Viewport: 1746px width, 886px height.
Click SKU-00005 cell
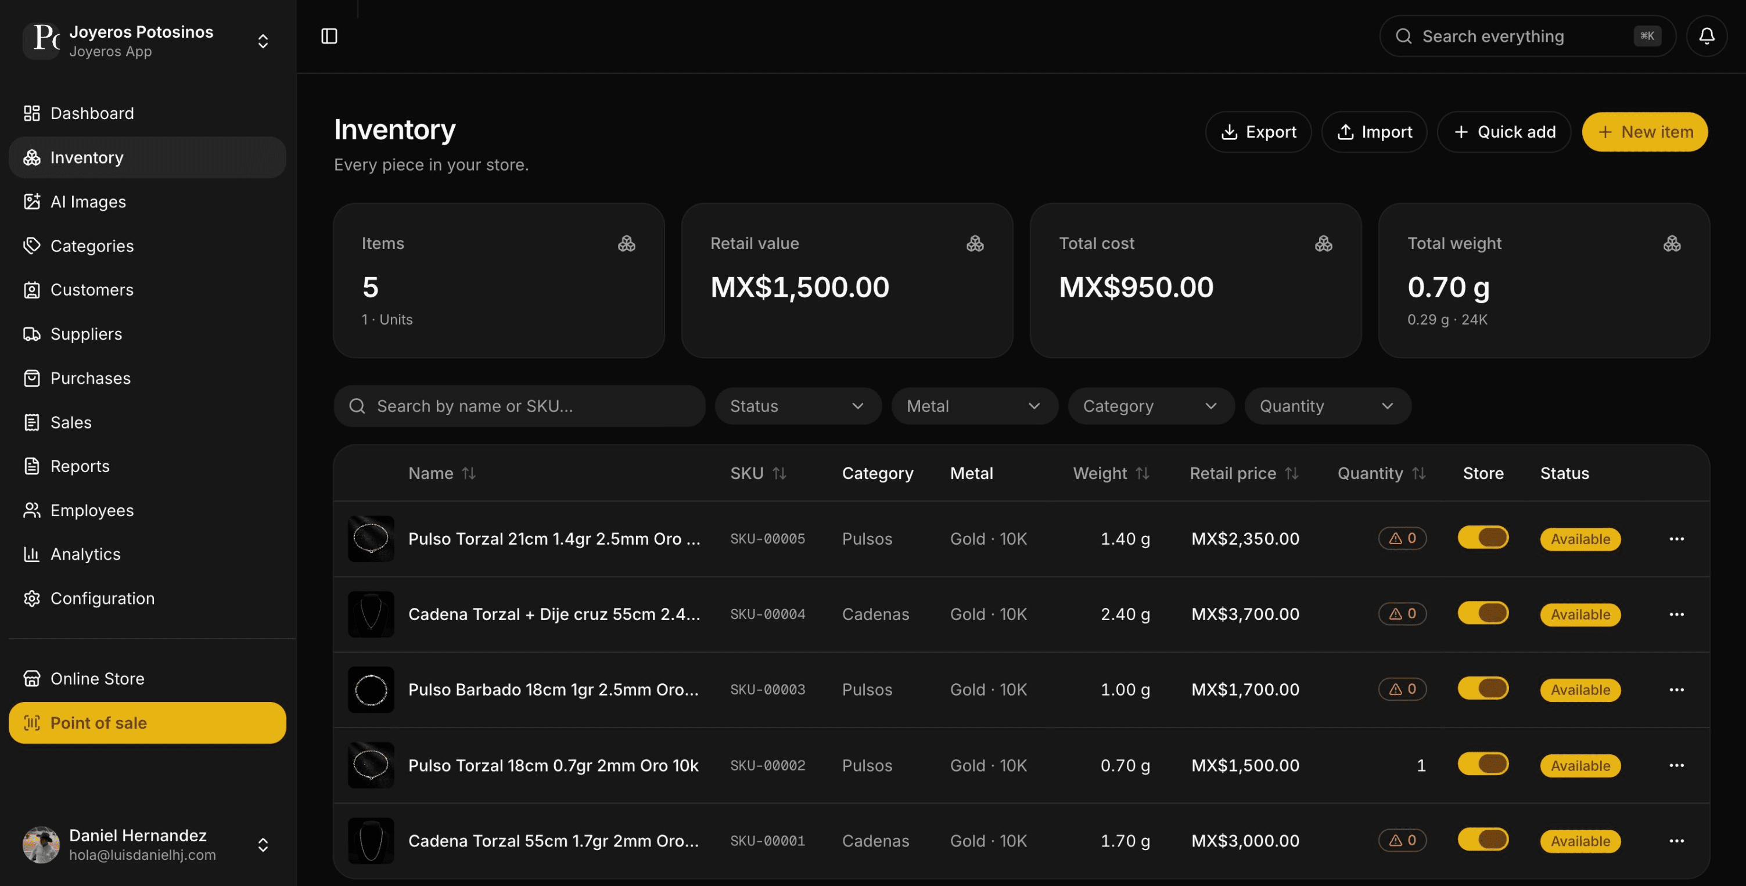point(767,539)
